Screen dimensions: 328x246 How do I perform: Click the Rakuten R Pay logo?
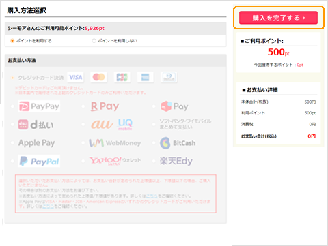[x=105, y=106]
